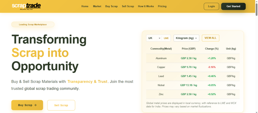
Task: Select the Aluminum row in the price table
Action: 161,58
